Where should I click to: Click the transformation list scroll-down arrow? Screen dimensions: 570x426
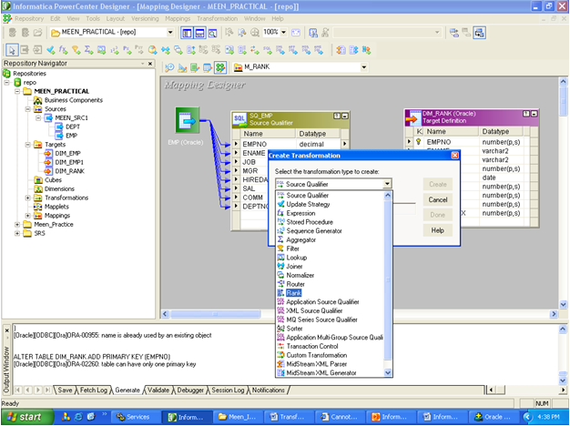tap(388, 372)
